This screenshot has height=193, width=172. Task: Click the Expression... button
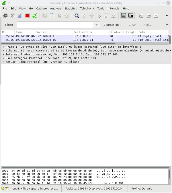pyautogui.click(x=112, y=25)
